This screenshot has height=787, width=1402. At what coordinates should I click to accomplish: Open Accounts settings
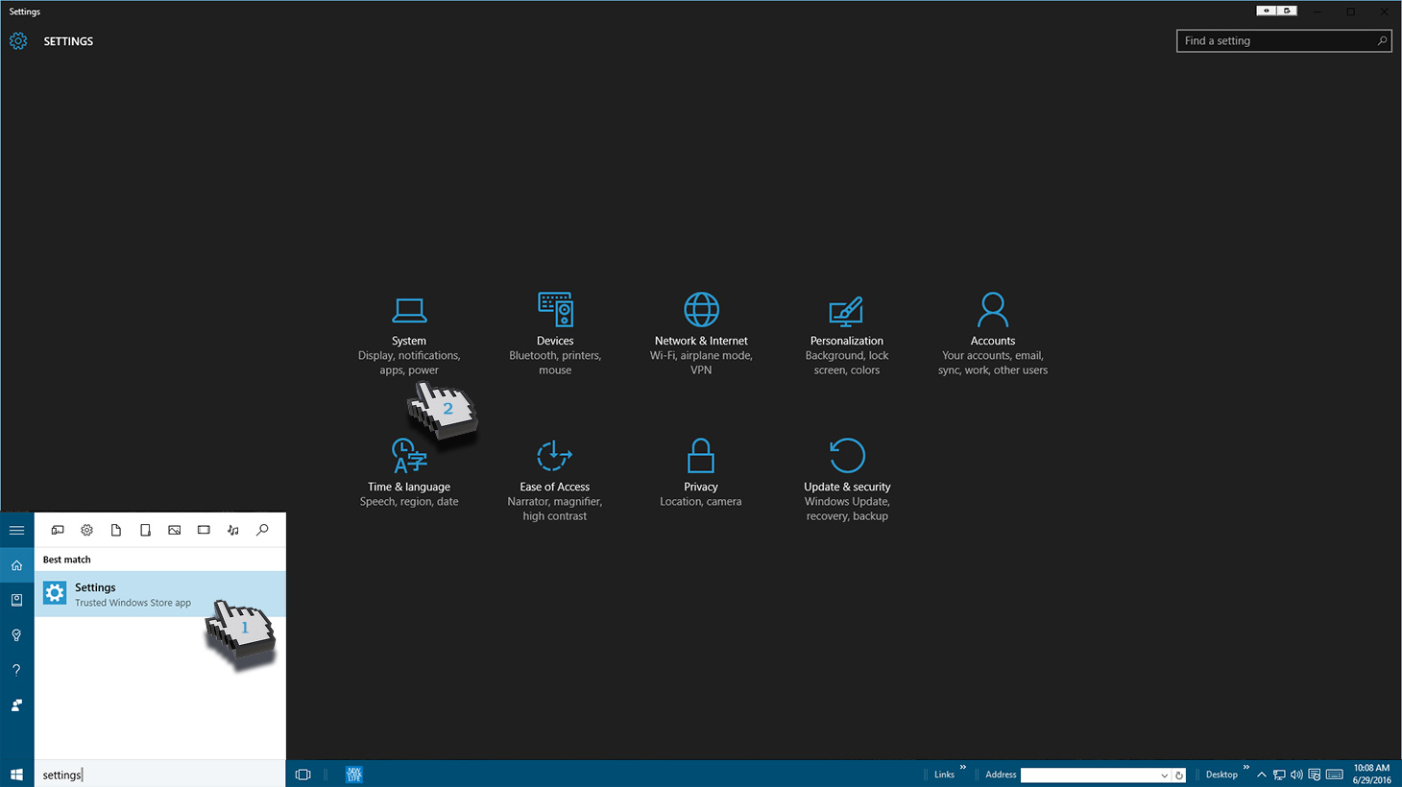click(992, 333)
